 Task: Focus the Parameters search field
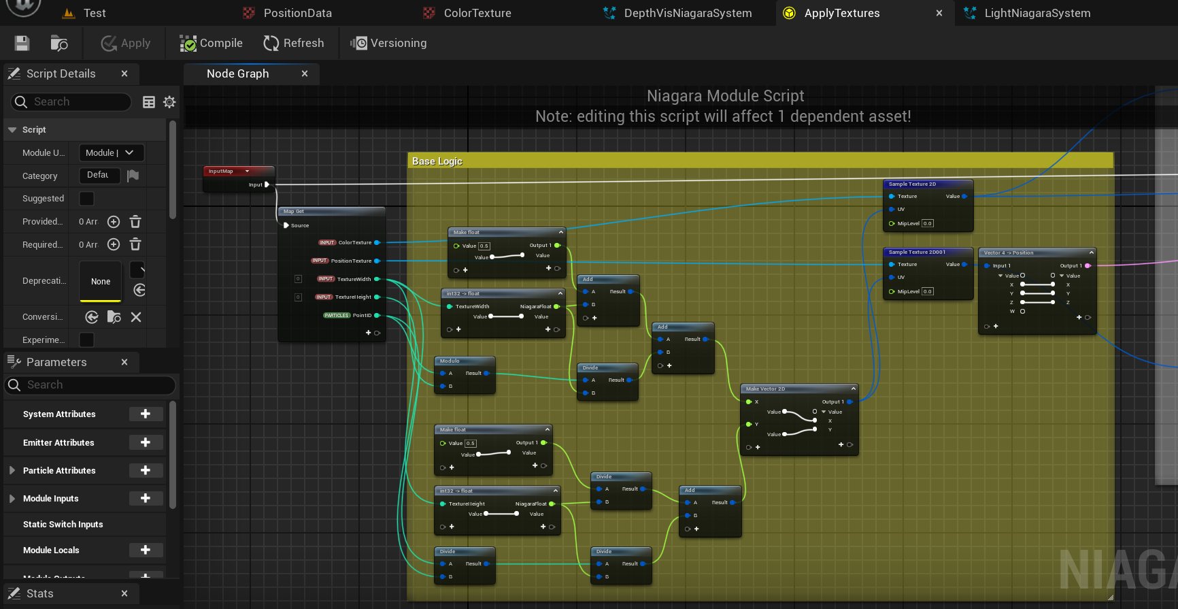tap(90, 385)
